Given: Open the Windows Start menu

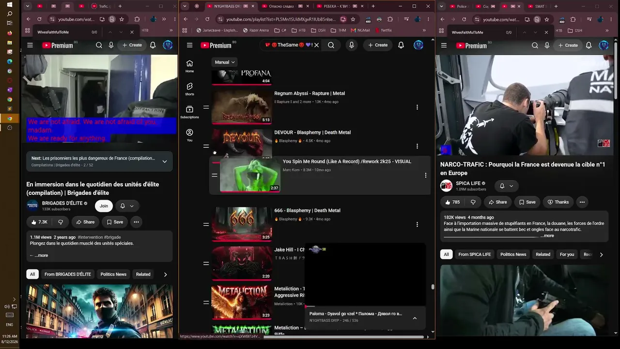Looking at the screenshot, I should pos(9,5).
